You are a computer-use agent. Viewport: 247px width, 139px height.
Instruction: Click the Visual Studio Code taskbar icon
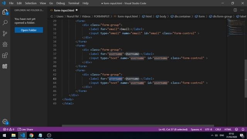(22, 136)
